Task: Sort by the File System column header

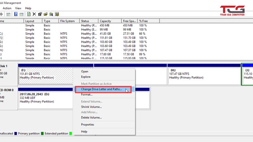Action: point(68,21)
